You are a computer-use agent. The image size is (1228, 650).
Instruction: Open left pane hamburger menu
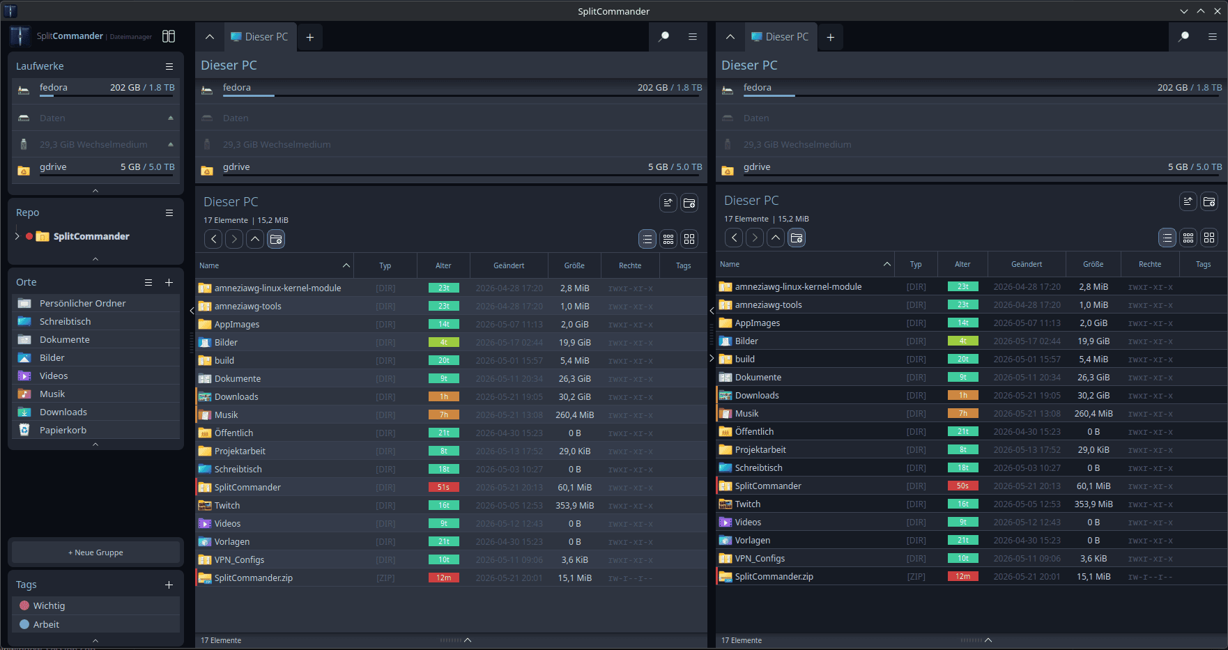693,37
